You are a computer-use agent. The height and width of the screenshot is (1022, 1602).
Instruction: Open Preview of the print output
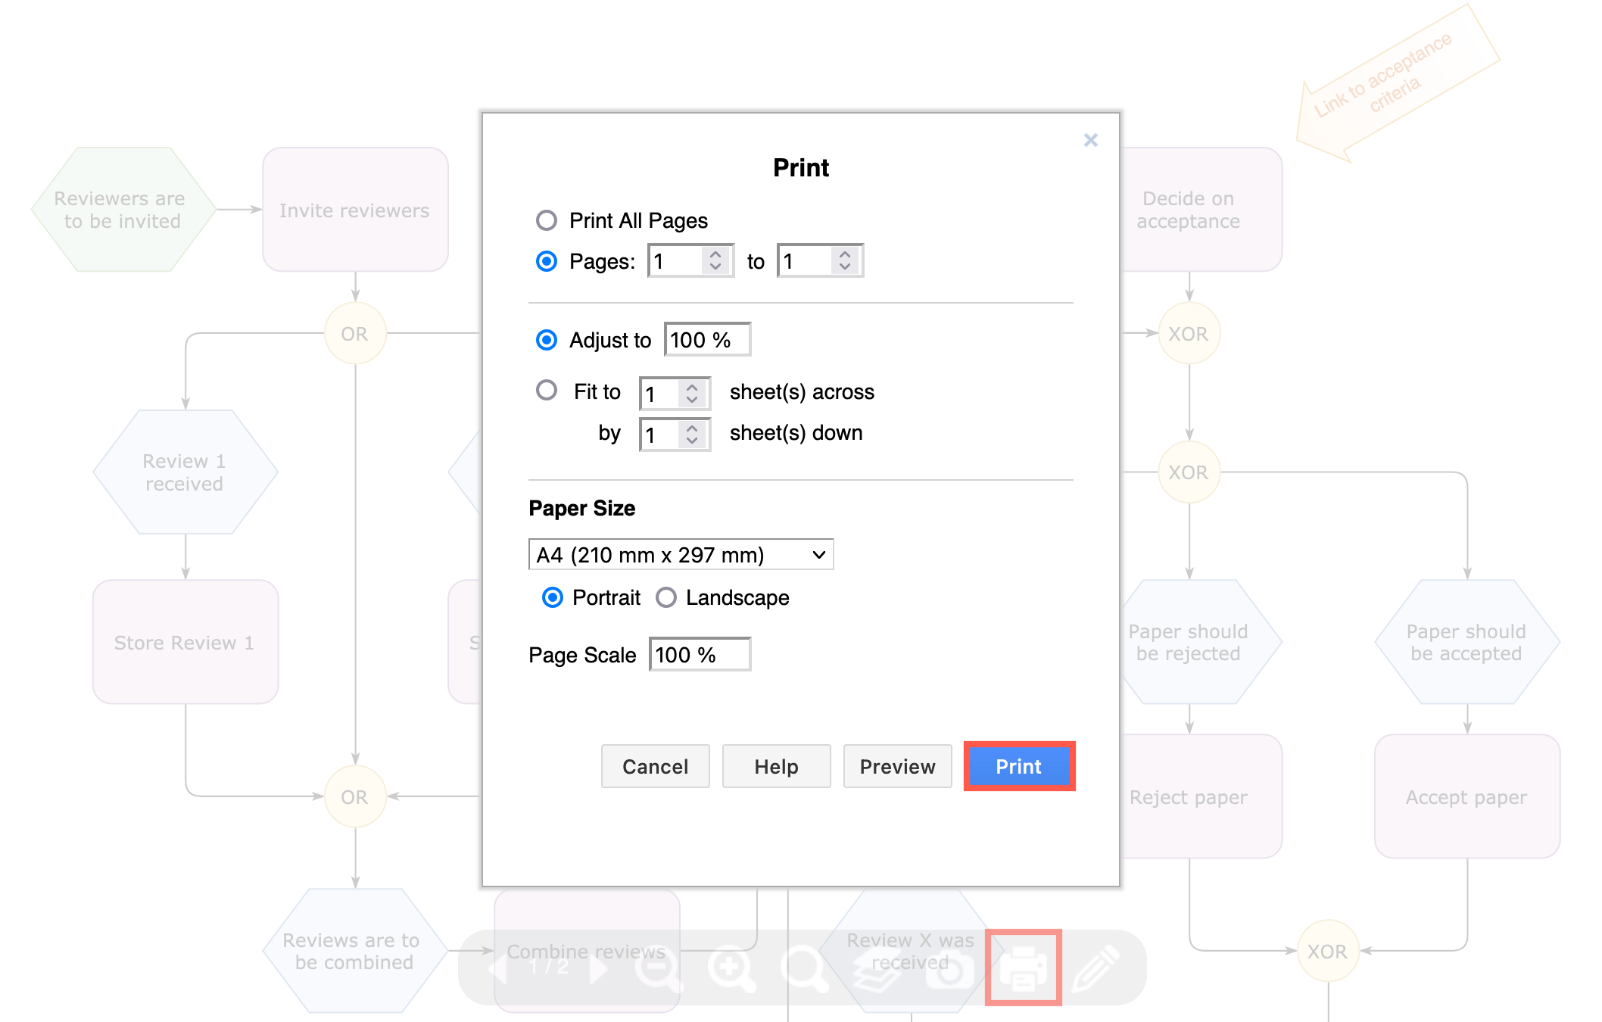(x=897, y=766)
